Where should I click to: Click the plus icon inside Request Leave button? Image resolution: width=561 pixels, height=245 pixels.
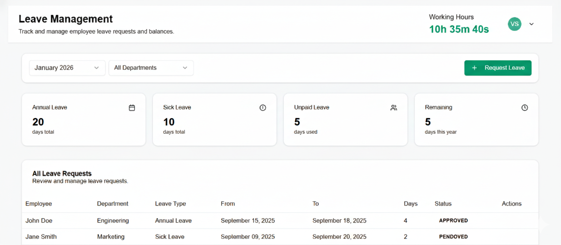(x=474, y=68)
